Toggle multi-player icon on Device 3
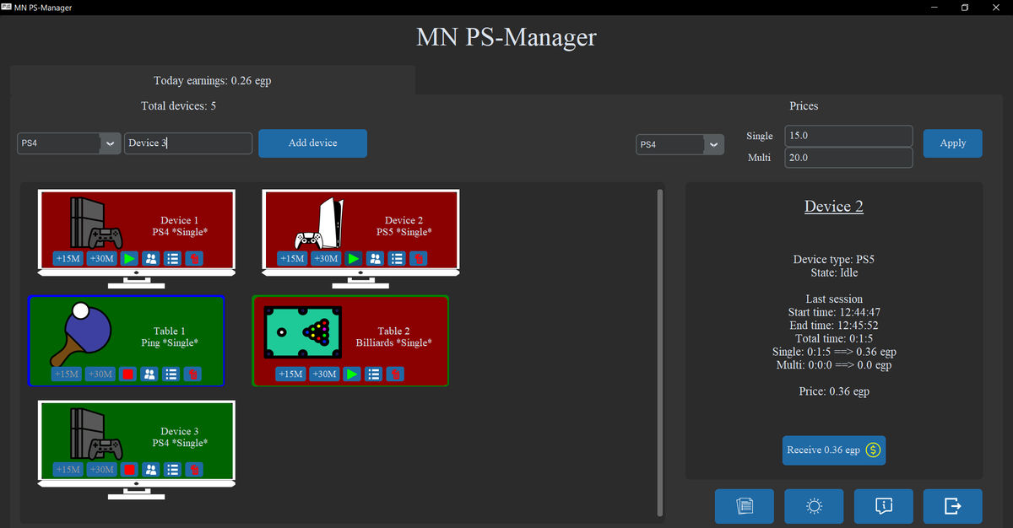This screenshot has width=1013, height=528. [x=150, y=470]
